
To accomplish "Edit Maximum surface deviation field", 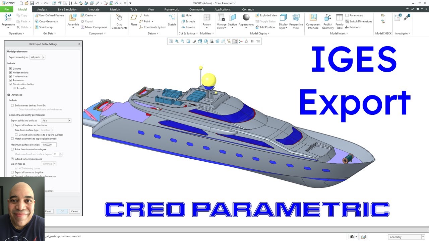I will pos(49,145).
